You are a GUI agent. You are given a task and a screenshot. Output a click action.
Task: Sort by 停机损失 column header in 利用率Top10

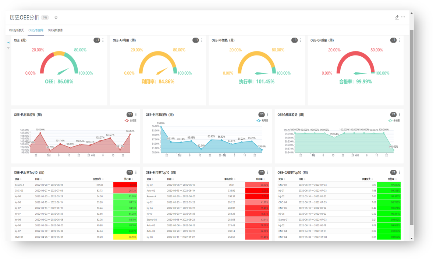229,179
